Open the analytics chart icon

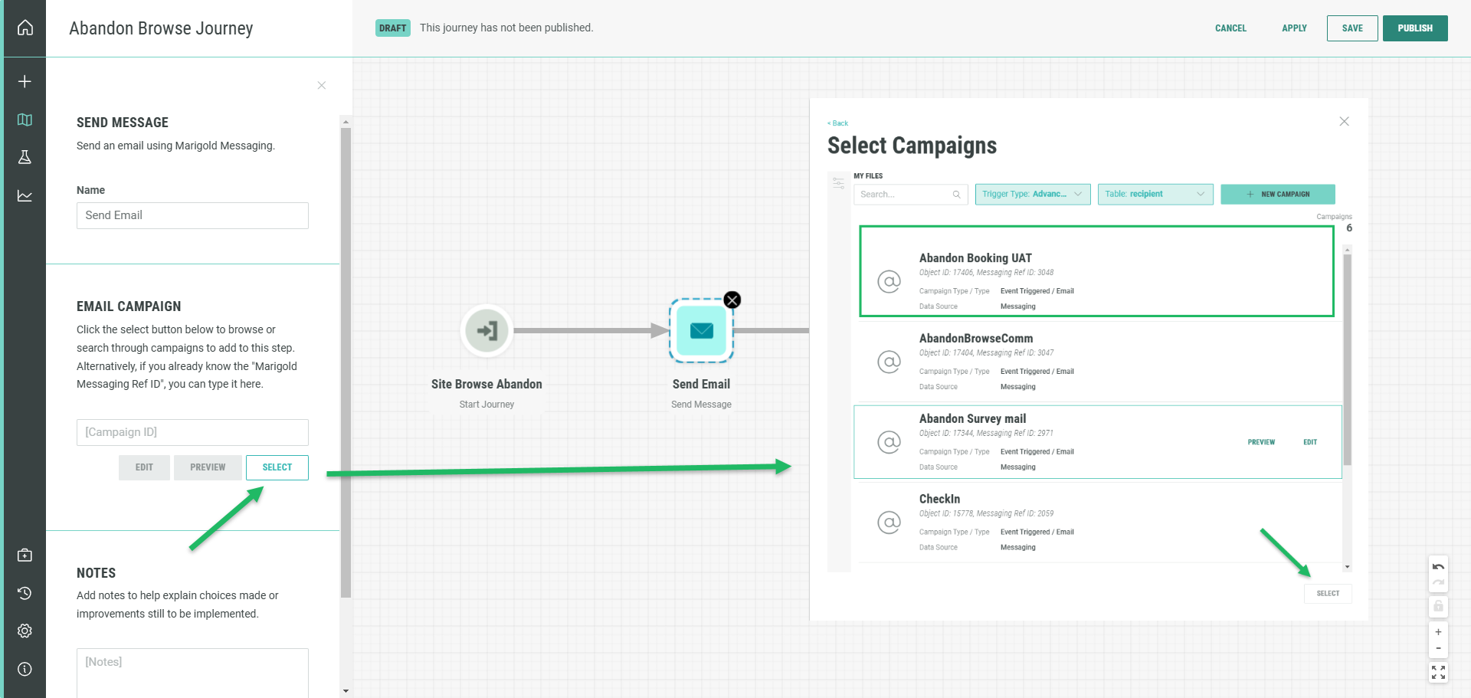click(x=25, y=196)
